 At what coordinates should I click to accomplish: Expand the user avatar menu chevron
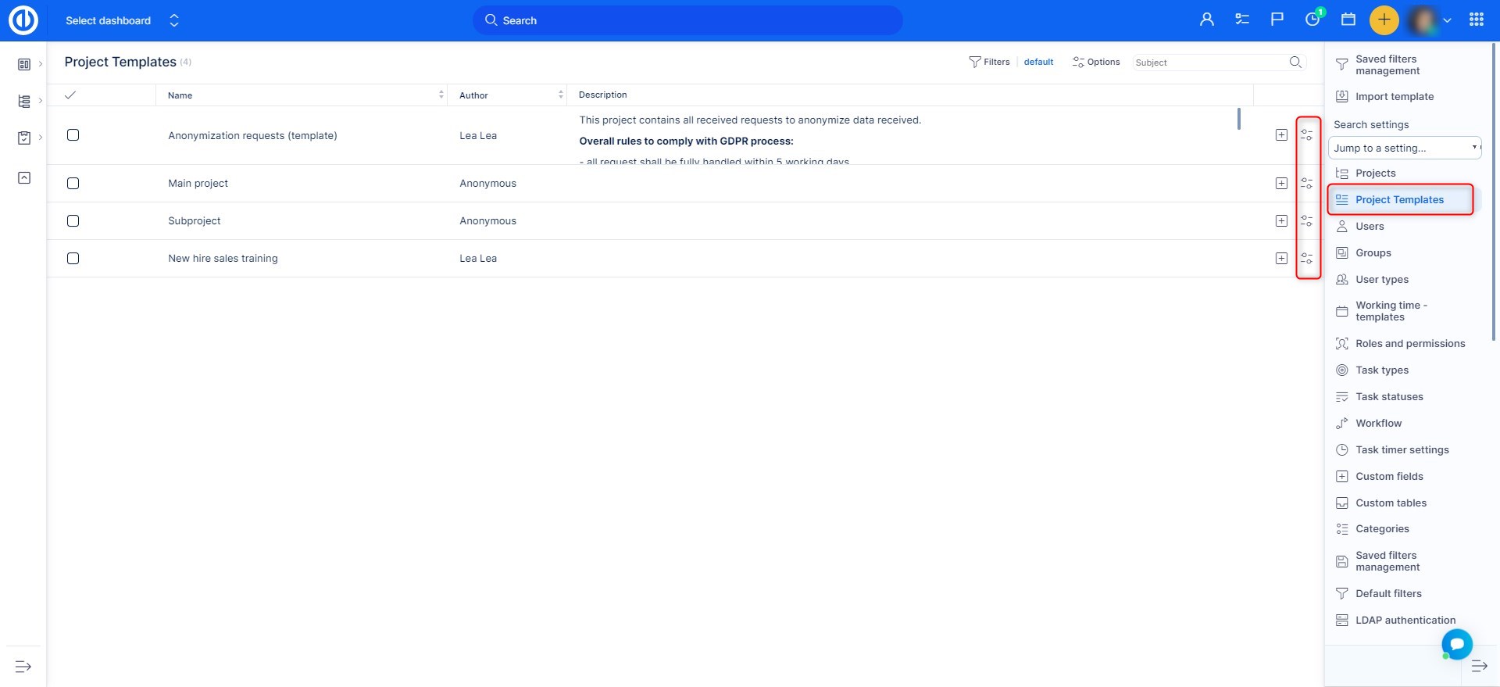click(1447, 21)
